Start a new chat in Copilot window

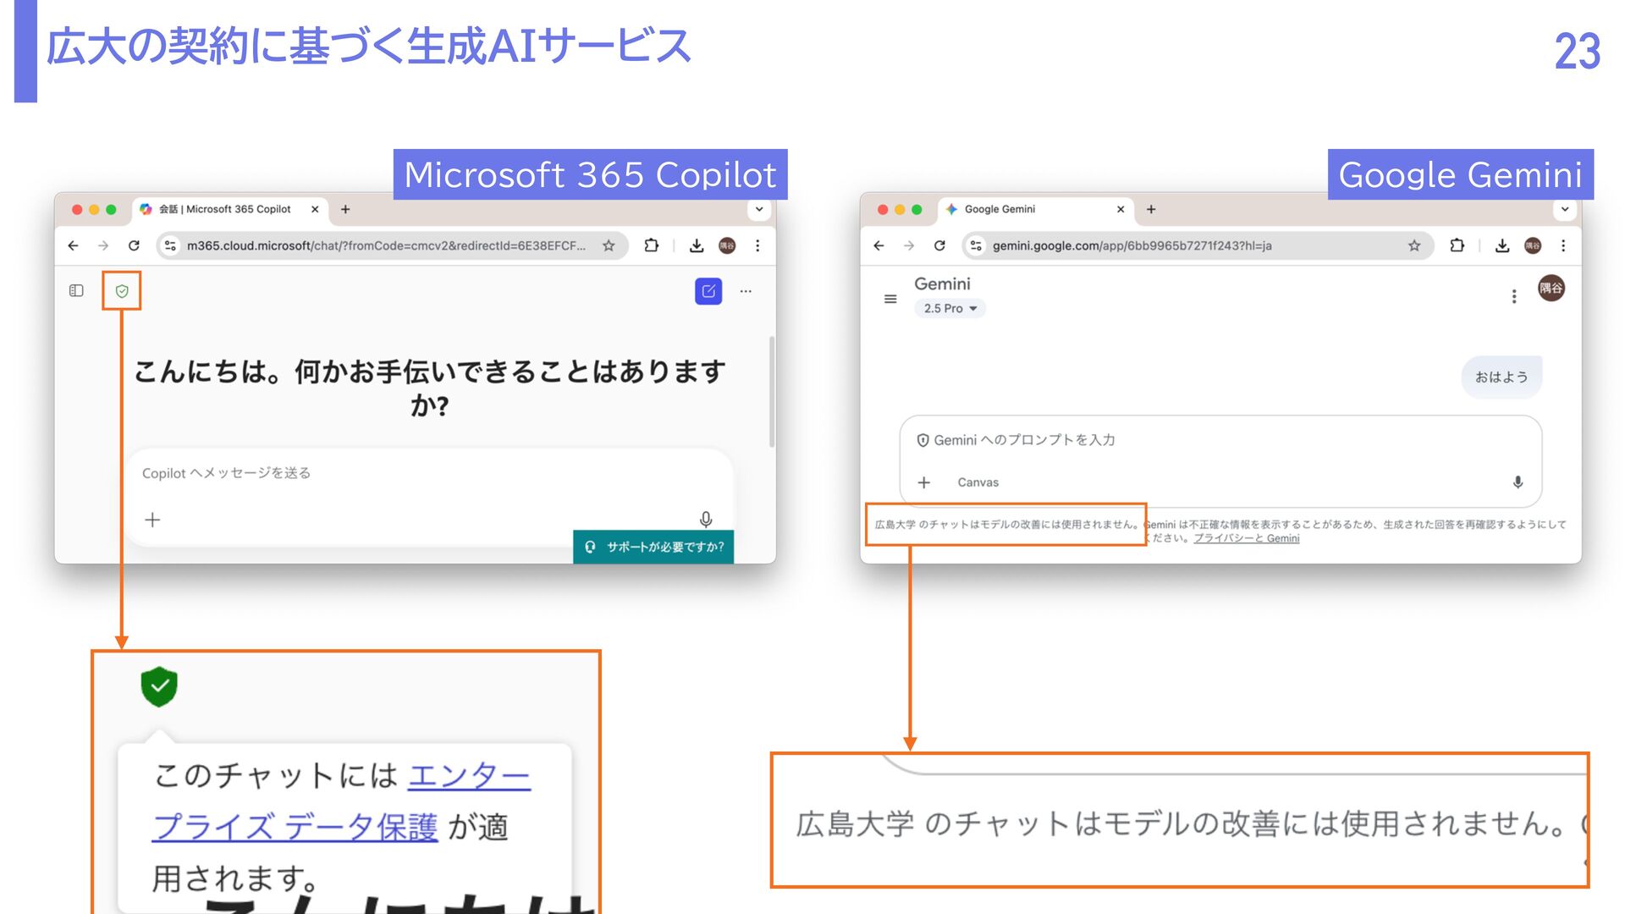tap(708, 291)
